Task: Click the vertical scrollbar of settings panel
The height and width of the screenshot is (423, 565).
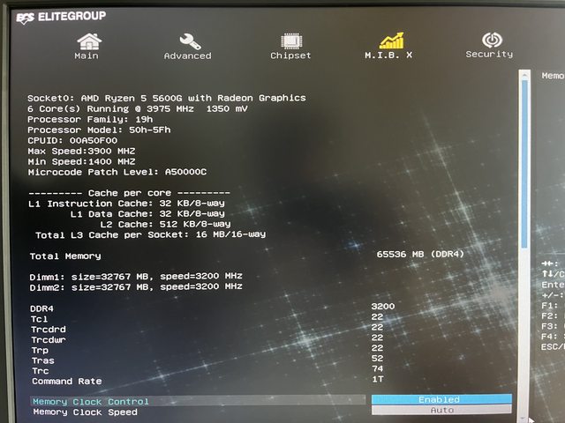Action: tap(524, 176)
